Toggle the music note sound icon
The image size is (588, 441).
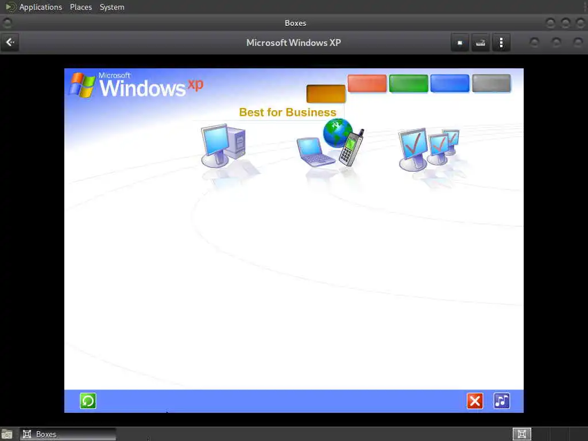501,401
